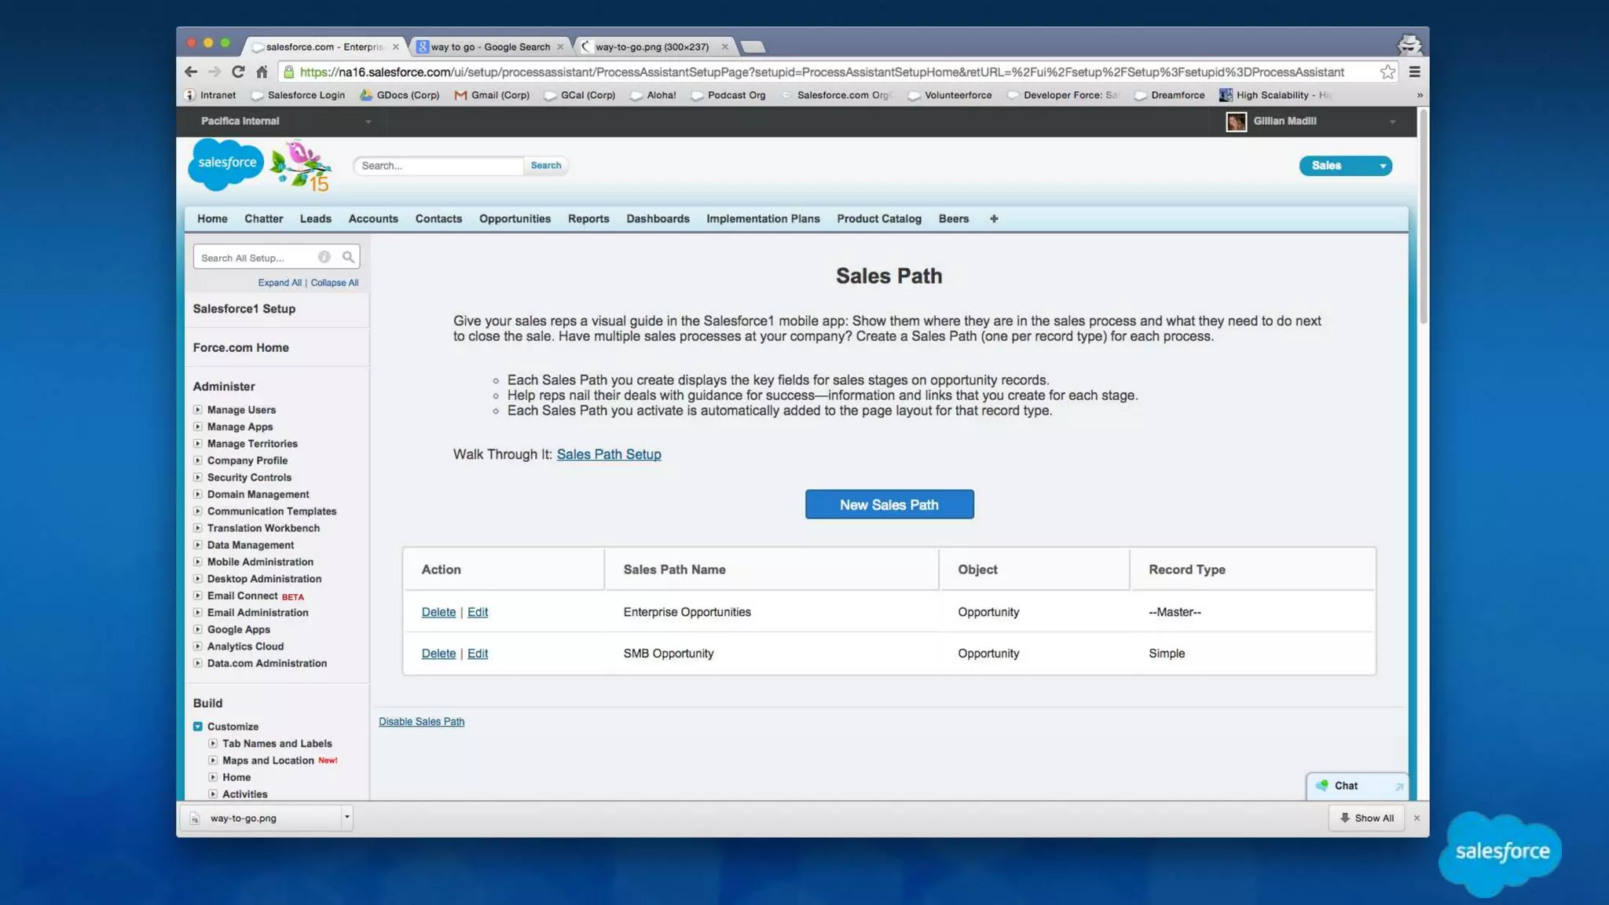The width and height of the screenshot is (1609, 905).
Task: Click the Salesforce cloud logo
Action: click(x=226, y=163)
